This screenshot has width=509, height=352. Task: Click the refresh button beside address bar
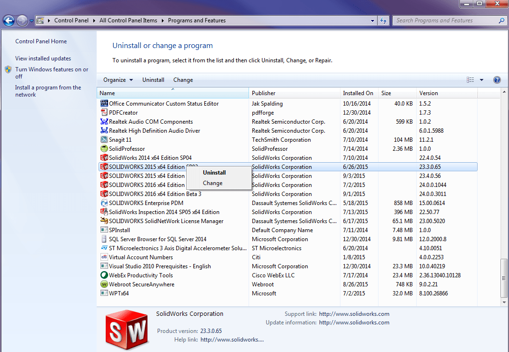click(383, 20)
